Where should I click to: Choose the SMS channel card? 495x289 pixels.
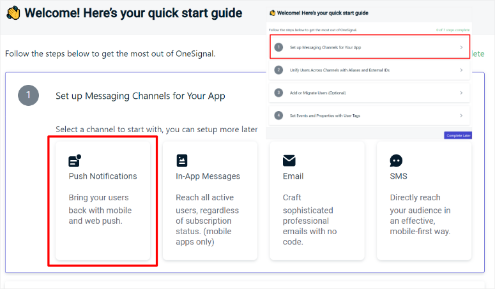tap(424, 201)
